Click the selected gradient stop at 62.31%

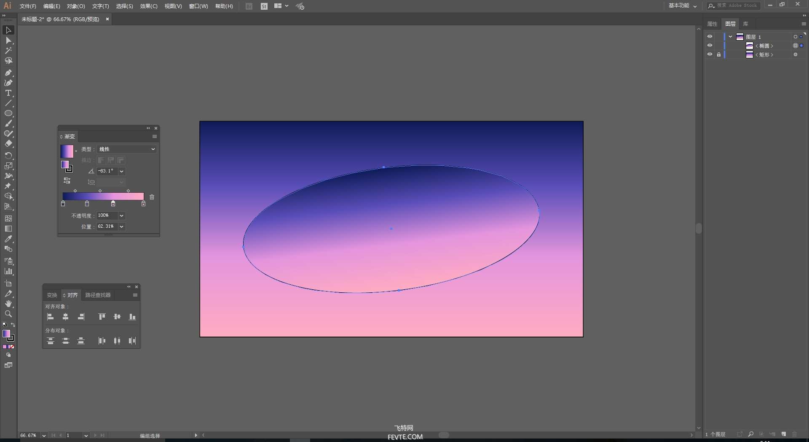pos(113,204)
